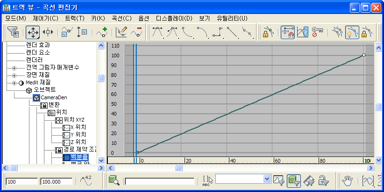Select the 백분율 track

click(79, 157)
